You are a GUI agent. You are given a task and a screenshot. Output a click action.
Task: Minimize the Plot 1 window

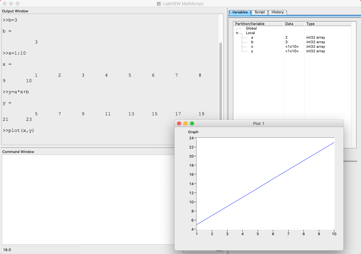[x=186, y=123]
